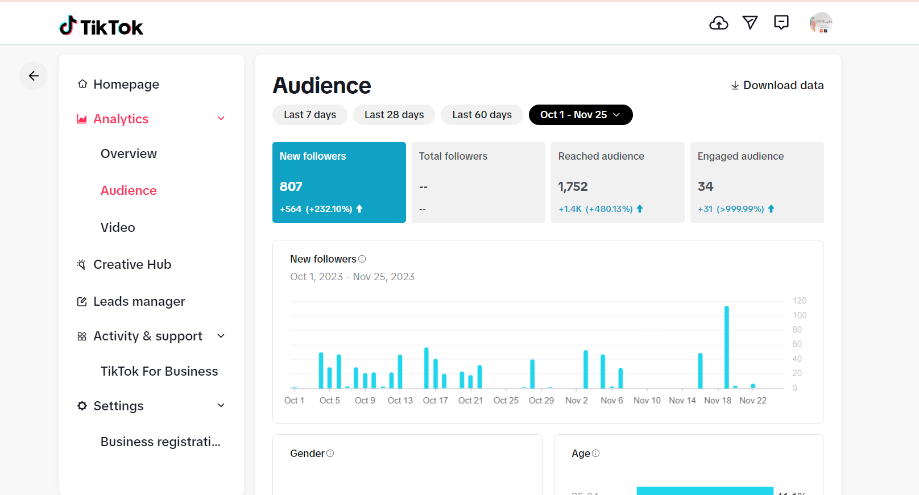Select the Reached audience metric card

click(618, 182)
